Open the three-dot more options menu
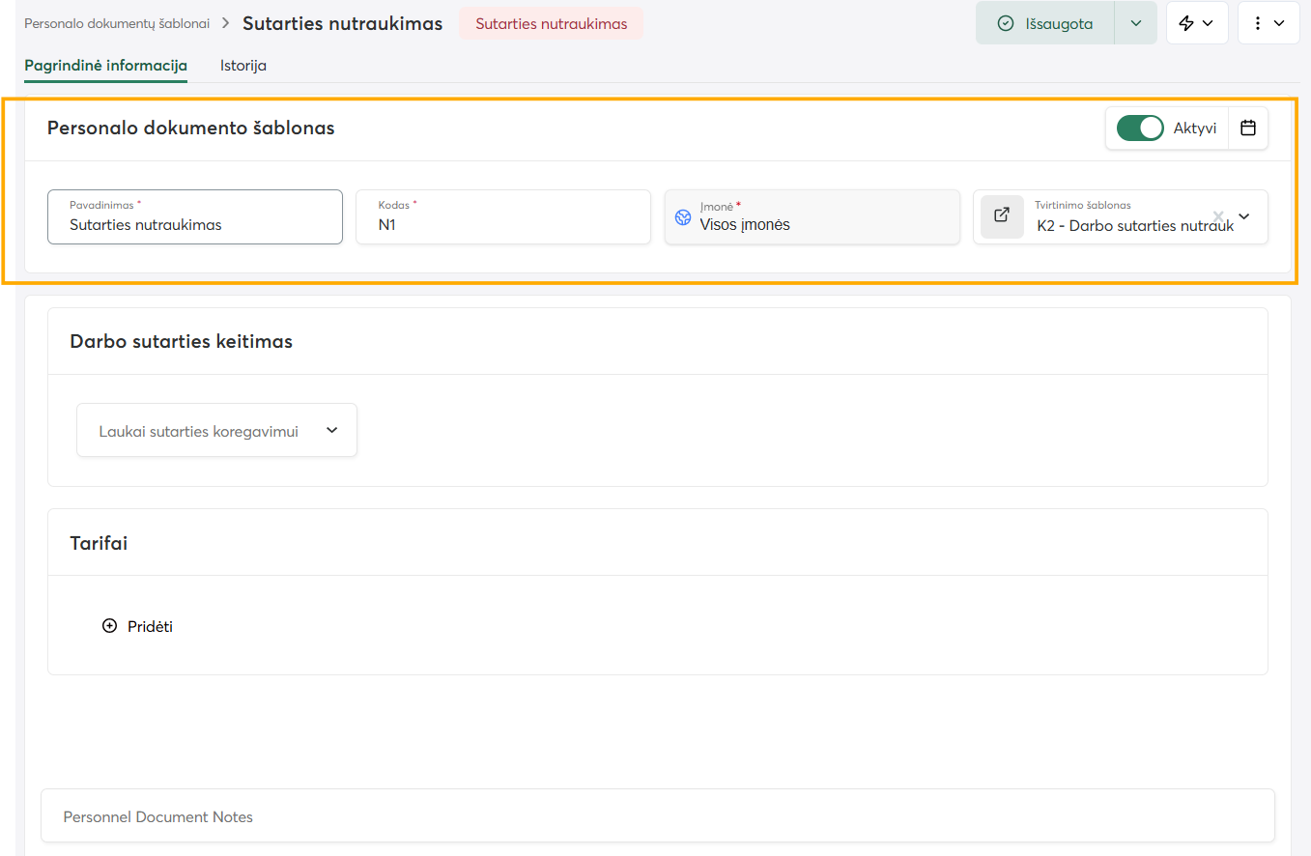Image resolution: width=1311 pixels, height=856 pixels. tap(1268, 23)
